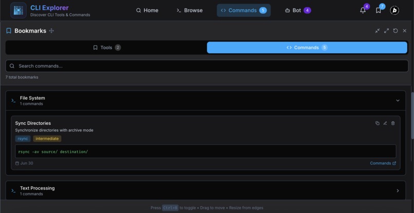
Task: Edit the Sync Directories bookmark
Action: point(385,123)
